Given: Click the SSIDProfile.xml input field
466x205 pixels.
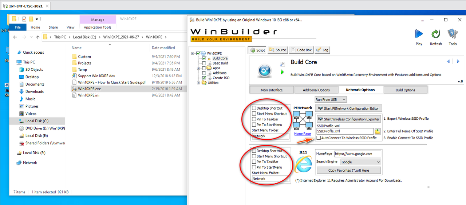Looking at the screenshot, I should tap(345, 131).
